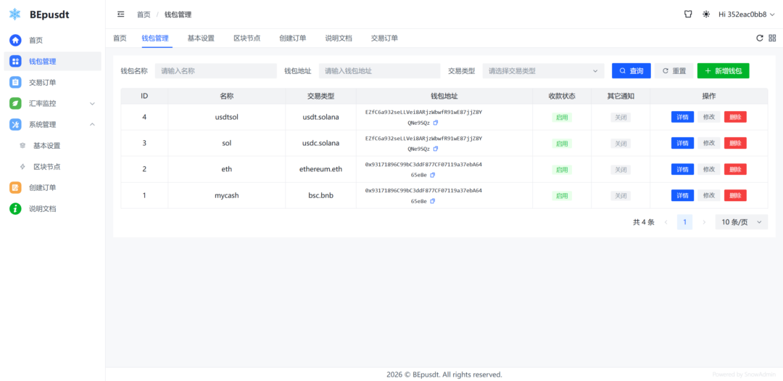This screenshot has height=381, width=783.
Task: Refresh the page with the reload icon
Action: pyautogui.click(x=760, y=38)
